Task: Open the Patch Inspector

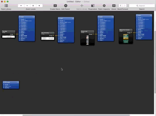Action: (104, 6)
